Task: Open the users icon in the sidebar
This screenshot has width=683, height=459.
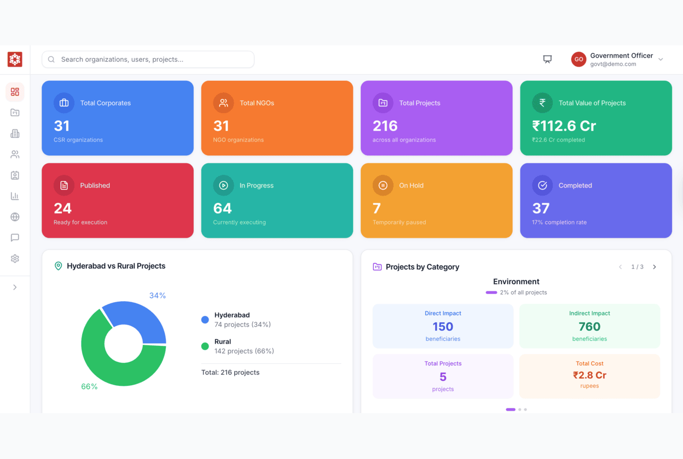Action: (15, 154)
